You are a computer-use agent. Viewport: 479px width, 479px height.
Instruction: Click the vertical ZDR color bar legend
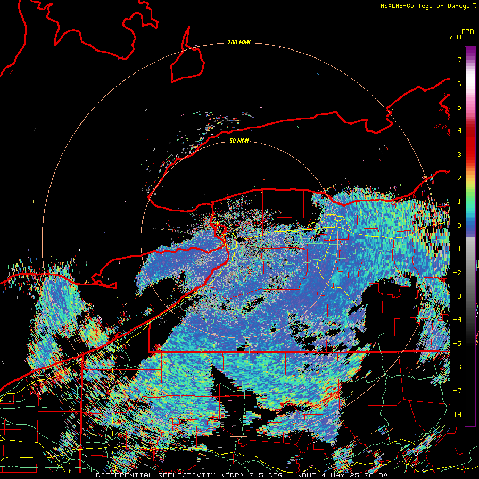pos(470,236)
